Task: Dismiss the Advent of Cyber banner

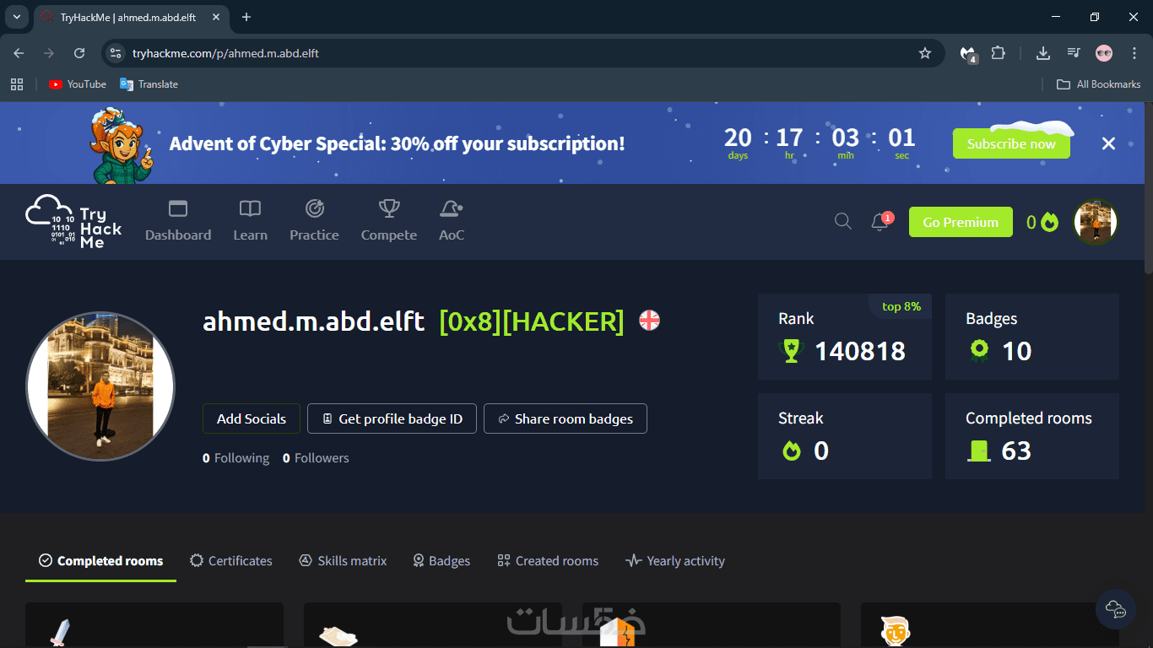Action: point(1108,143)
